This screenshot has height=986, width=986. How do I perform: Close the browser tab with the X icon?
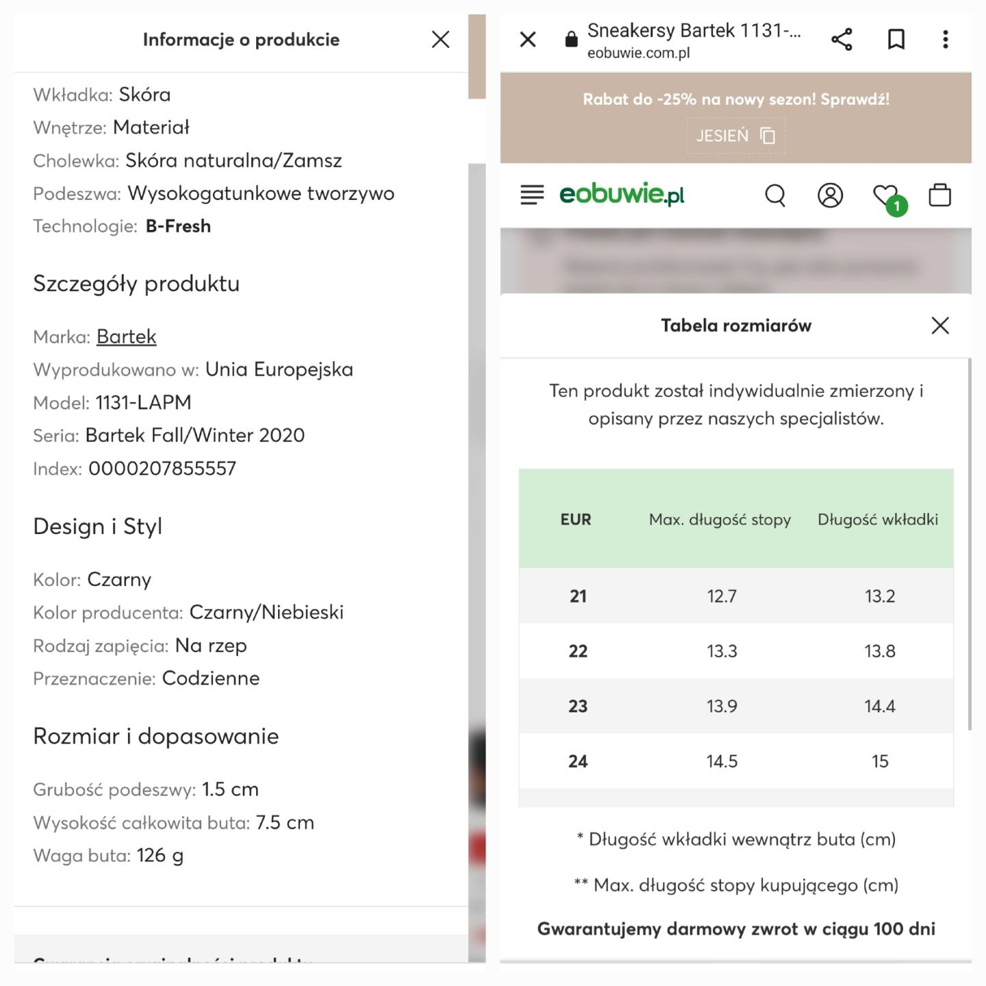(528, 39)
